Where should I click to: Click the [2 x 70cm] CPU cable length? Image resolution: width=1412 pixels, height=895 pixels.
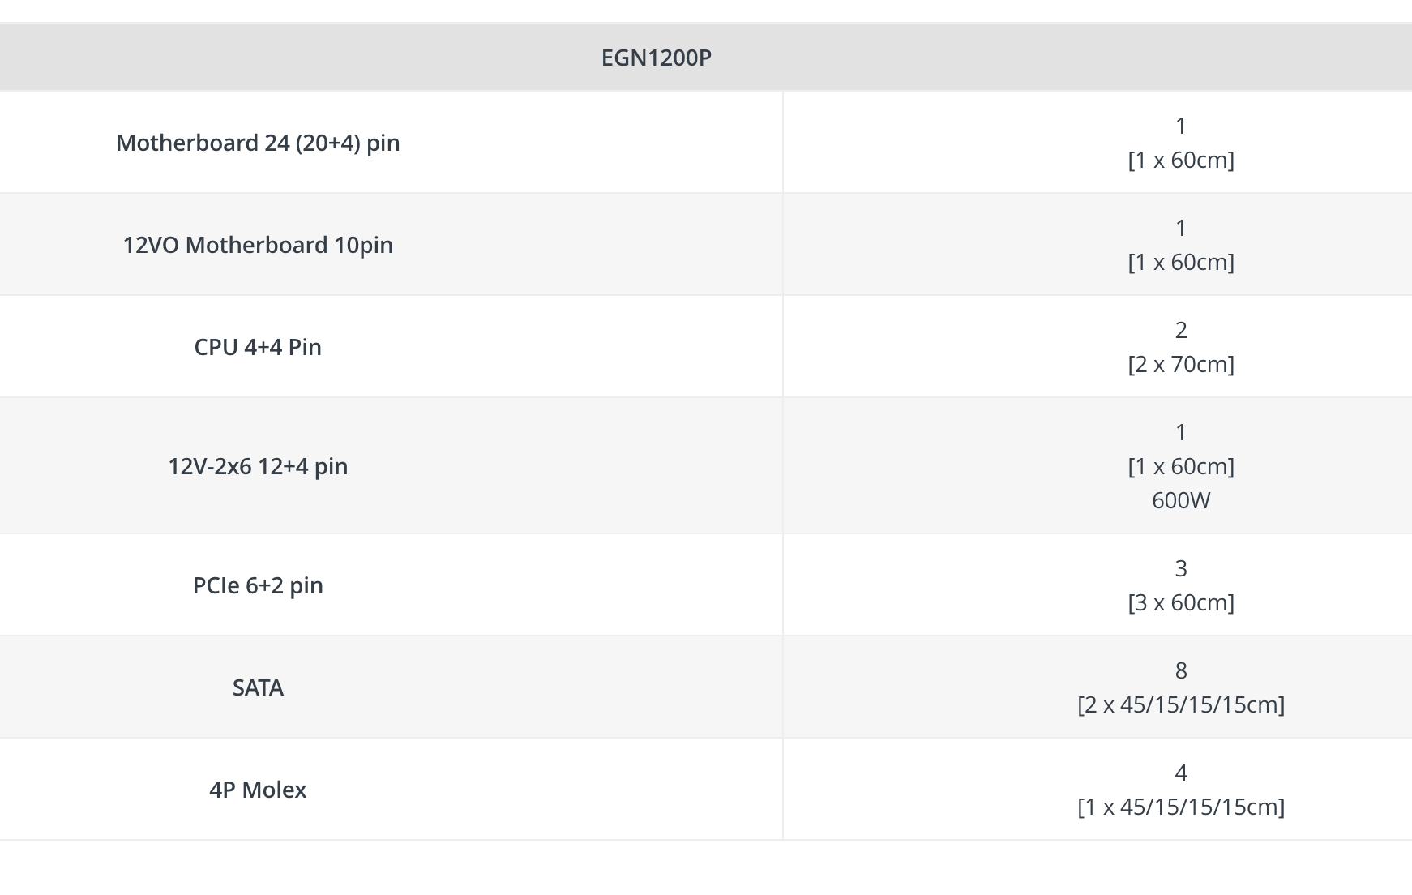click(x=1180, y=364)
